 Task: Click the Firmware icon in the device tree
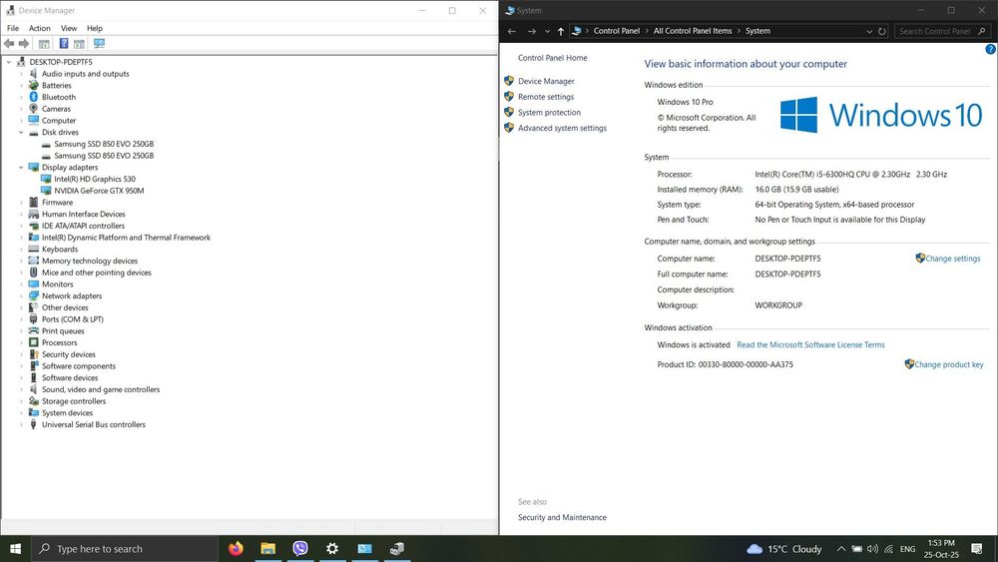coord(34,203)
